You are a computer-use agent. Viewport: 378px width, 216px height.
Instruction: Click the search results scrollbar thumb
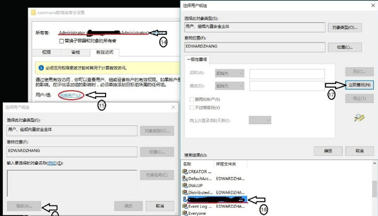374,189
